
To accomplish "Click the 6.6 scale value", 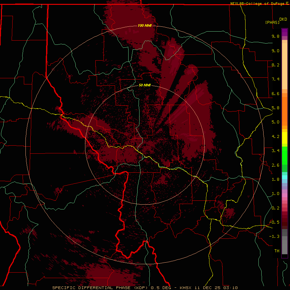I will pos(275,93).
